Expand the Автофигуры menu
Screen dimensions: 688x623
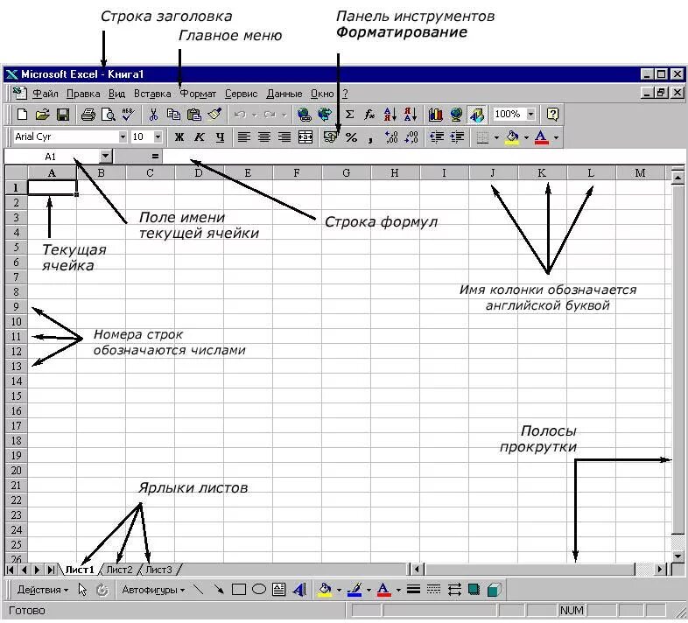click(x=153, y=590)
